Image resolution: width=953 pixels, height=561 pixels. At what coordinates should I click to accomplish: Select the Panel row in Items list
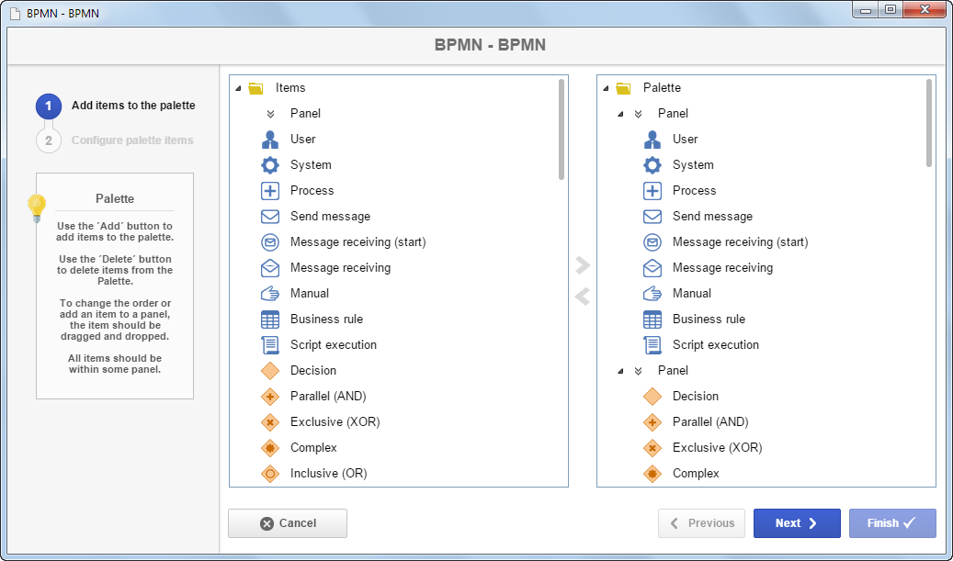(398, 114)
